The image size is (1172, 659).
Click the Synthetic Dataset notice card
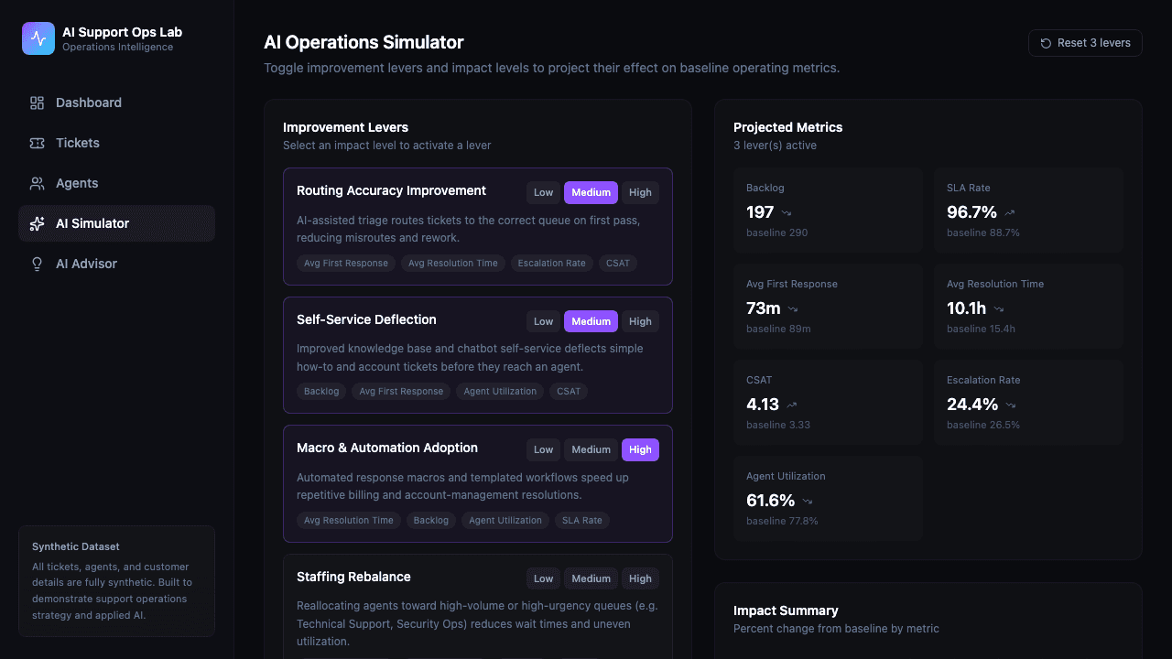tap(116, 581)
